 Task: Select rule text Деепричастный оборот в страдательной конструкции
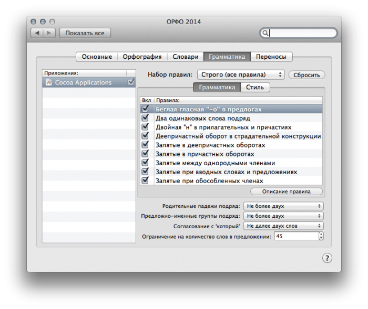pos(238,136)
